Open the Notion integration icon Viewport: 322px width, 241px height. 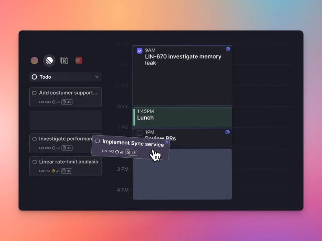(x=64, y=61)
